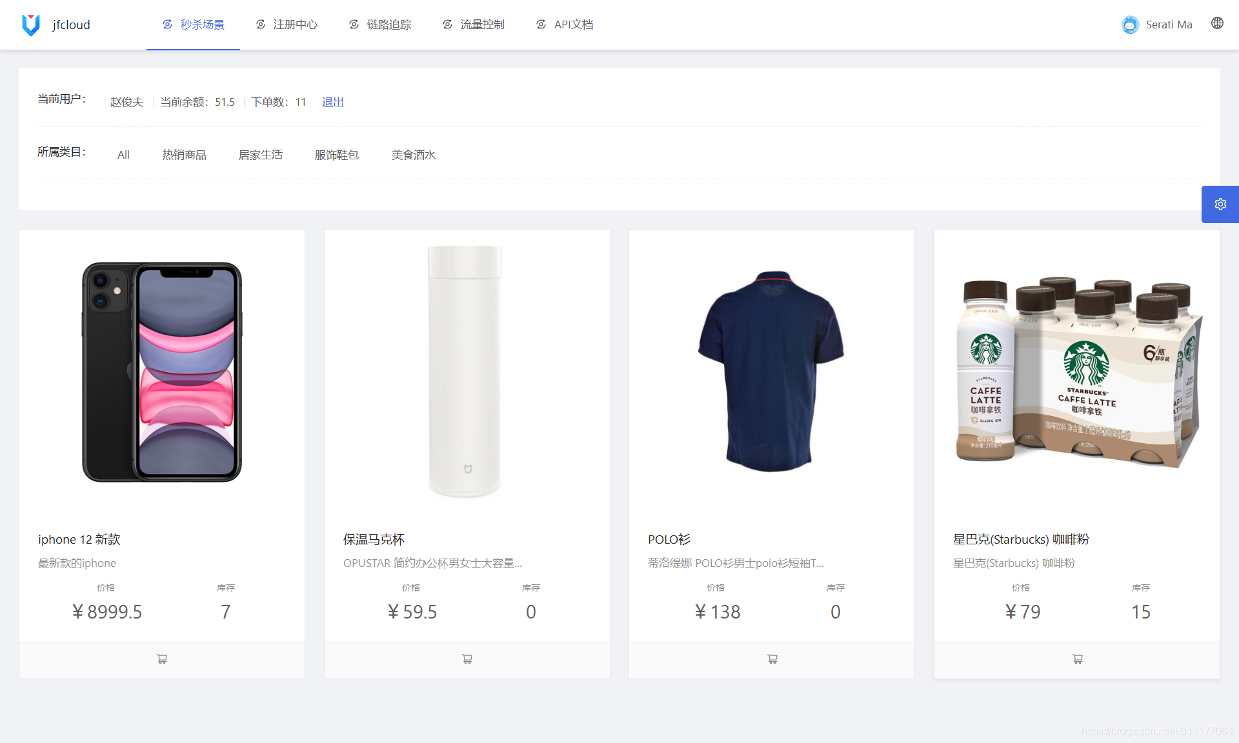Open the Serati Ma user dropdown
Image resolution: width=1239 pixels, height=743 pixels.
tap(1157, 25)
